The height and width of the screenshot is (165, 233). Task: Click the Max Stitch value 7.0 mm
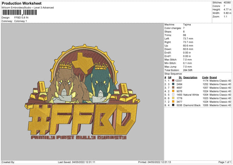point(188,60)
